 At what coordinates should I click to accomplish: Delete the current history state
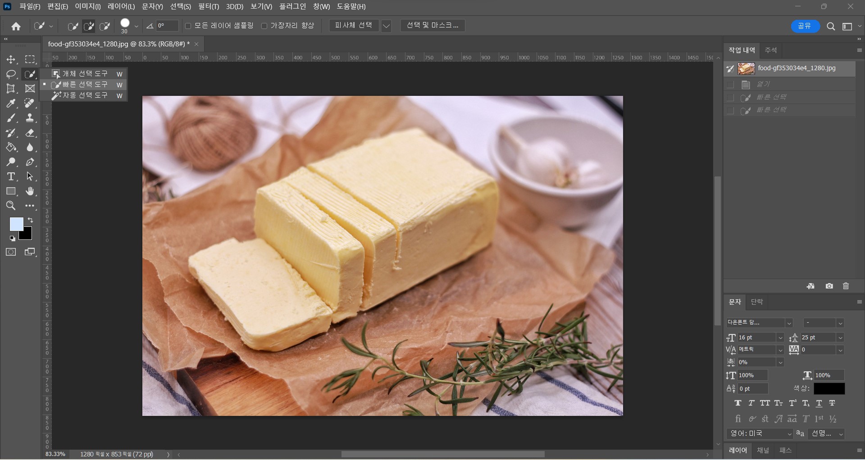tap(846, 286)
